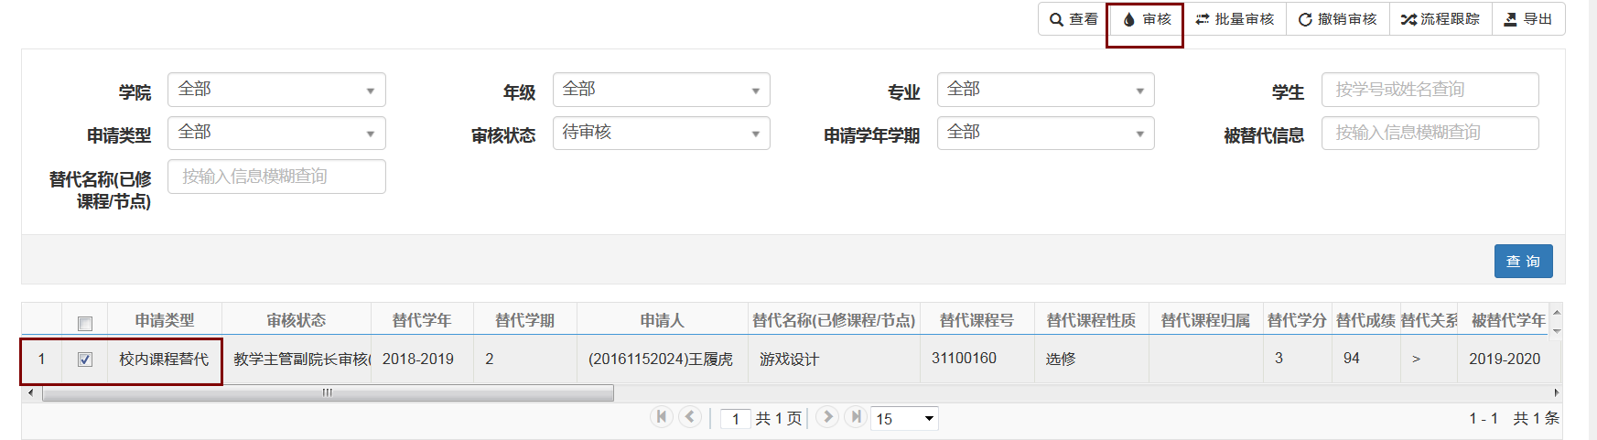Go to the first page of results
This screenshot has width=1597, height=440.
point(662,417)
